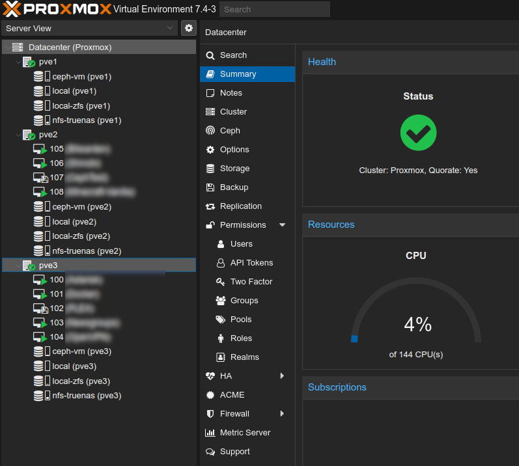Click the running VM 105 icon
This screenshot has height=466, width=519.
[x=40, y=149]
